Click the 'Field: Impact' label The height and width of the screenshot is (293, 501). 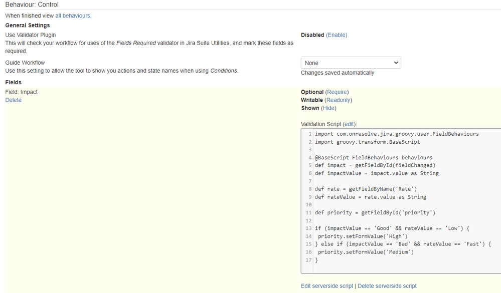22,92
